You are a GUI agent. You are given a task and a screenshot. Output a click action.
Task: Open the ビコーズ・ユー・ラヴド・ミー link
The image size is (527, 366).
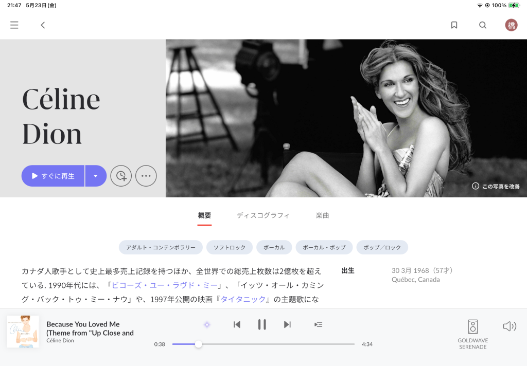pos(164,285)
